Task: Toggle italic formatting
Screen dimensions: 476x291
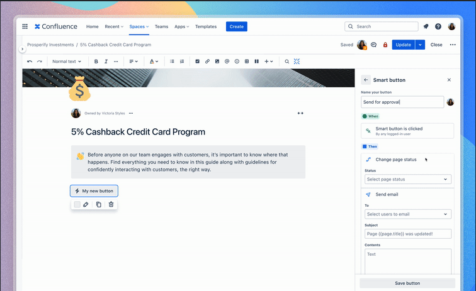Action: pyautogui.click(x=106, y=61)
